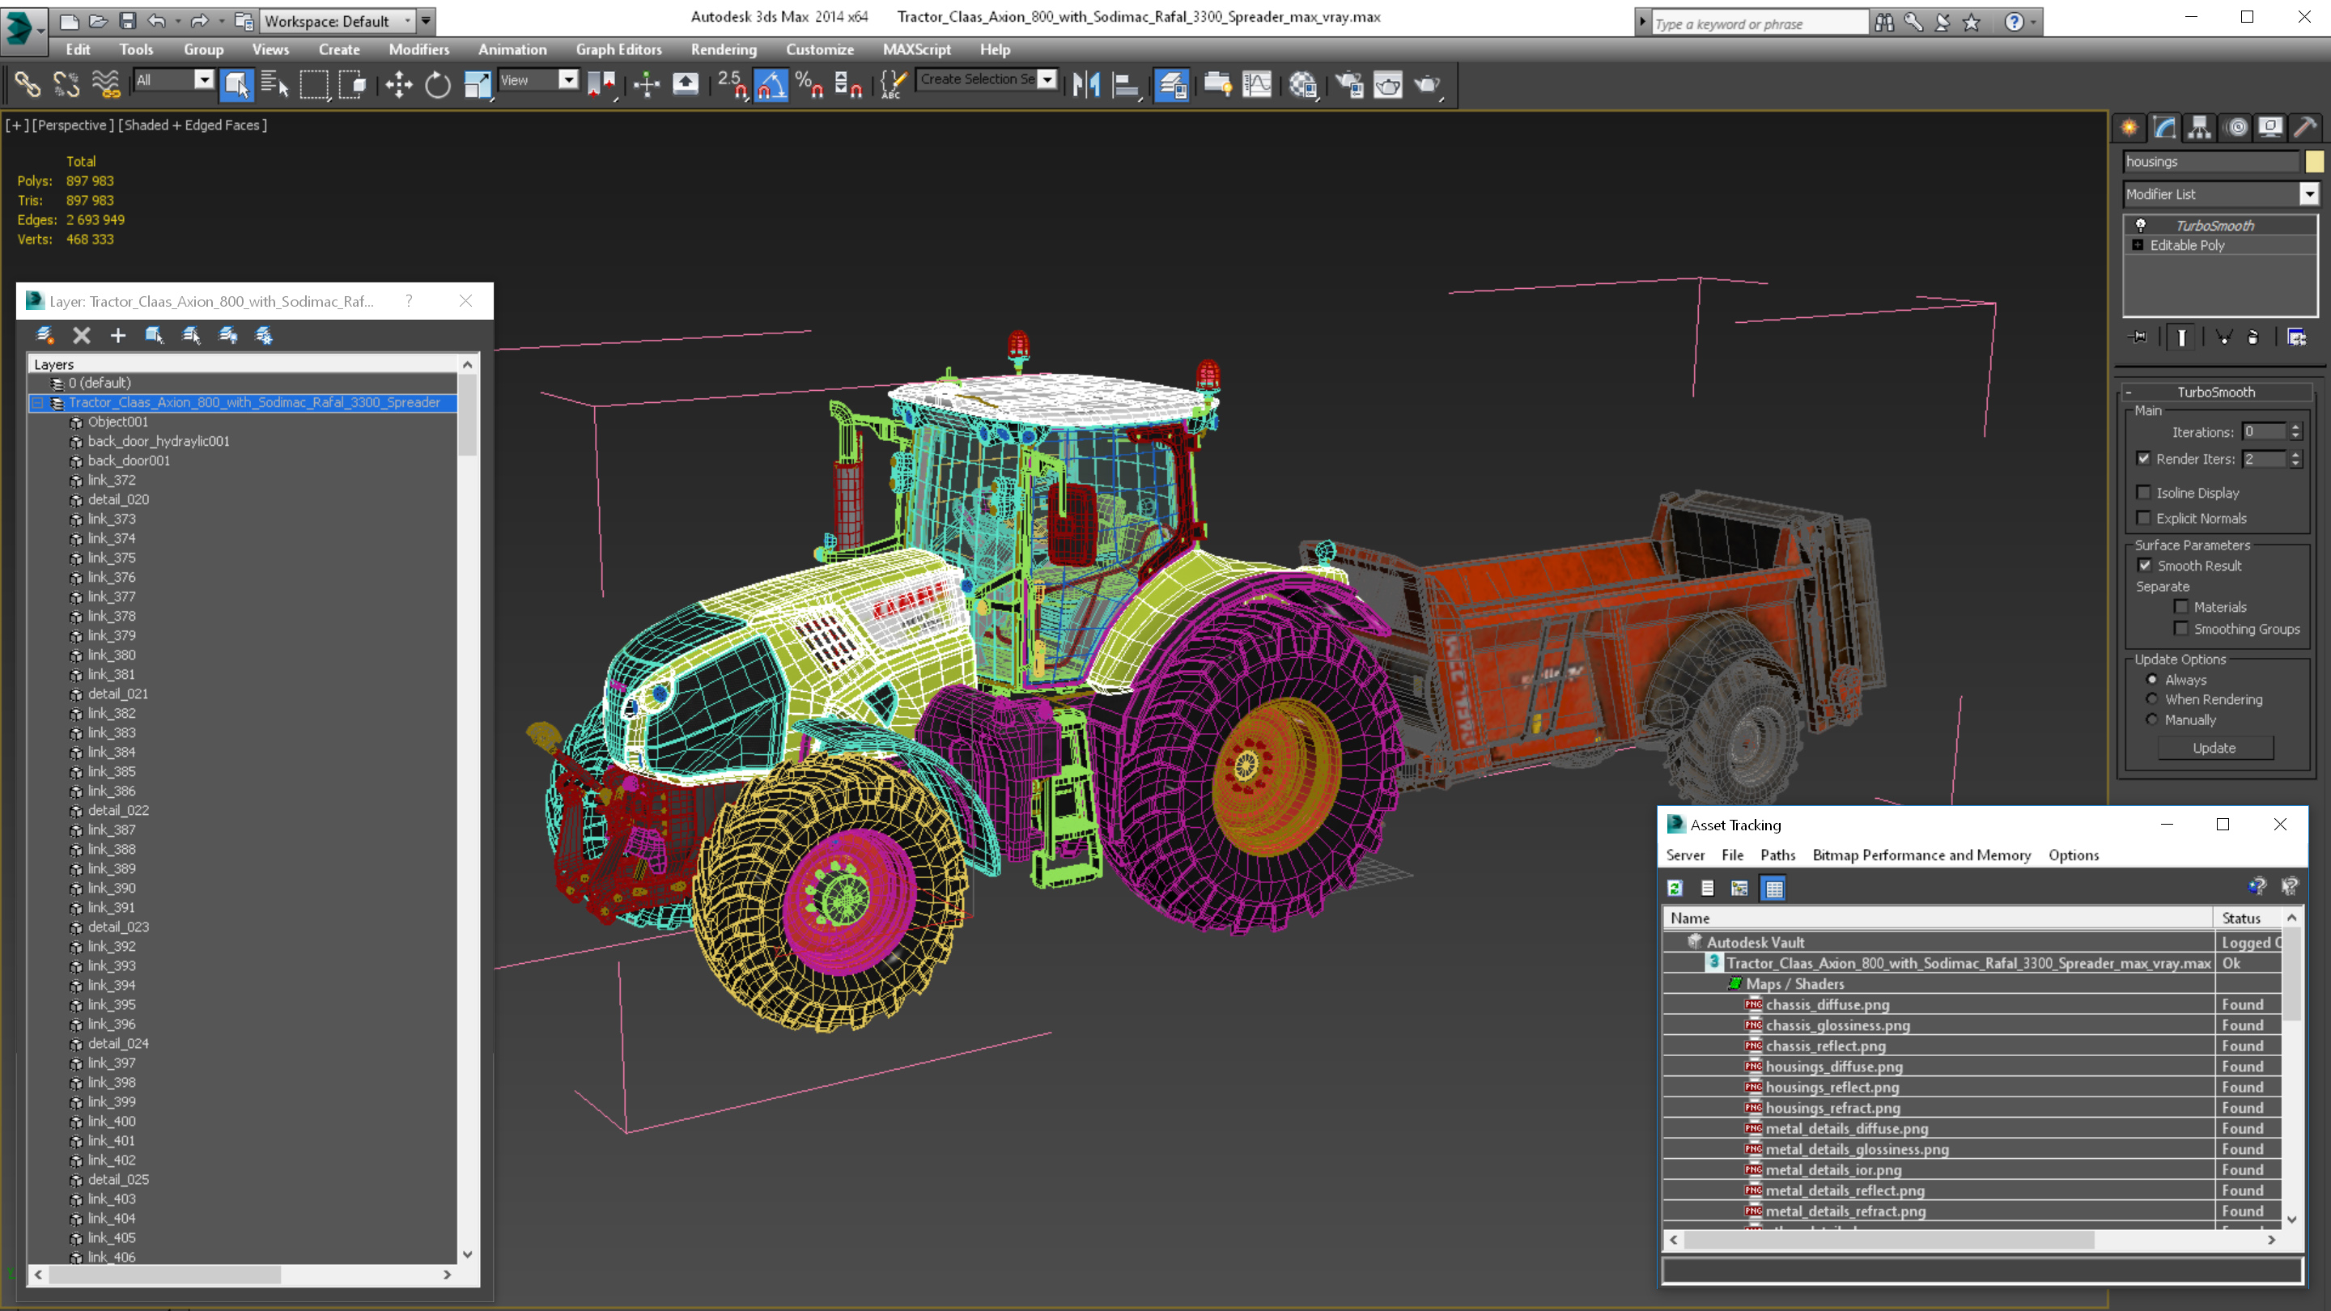Open the Graph Editors menu
Image resolution: width=2331 pixels, height=1311 pixels.
pyautogui.click(x=618, y=49)
